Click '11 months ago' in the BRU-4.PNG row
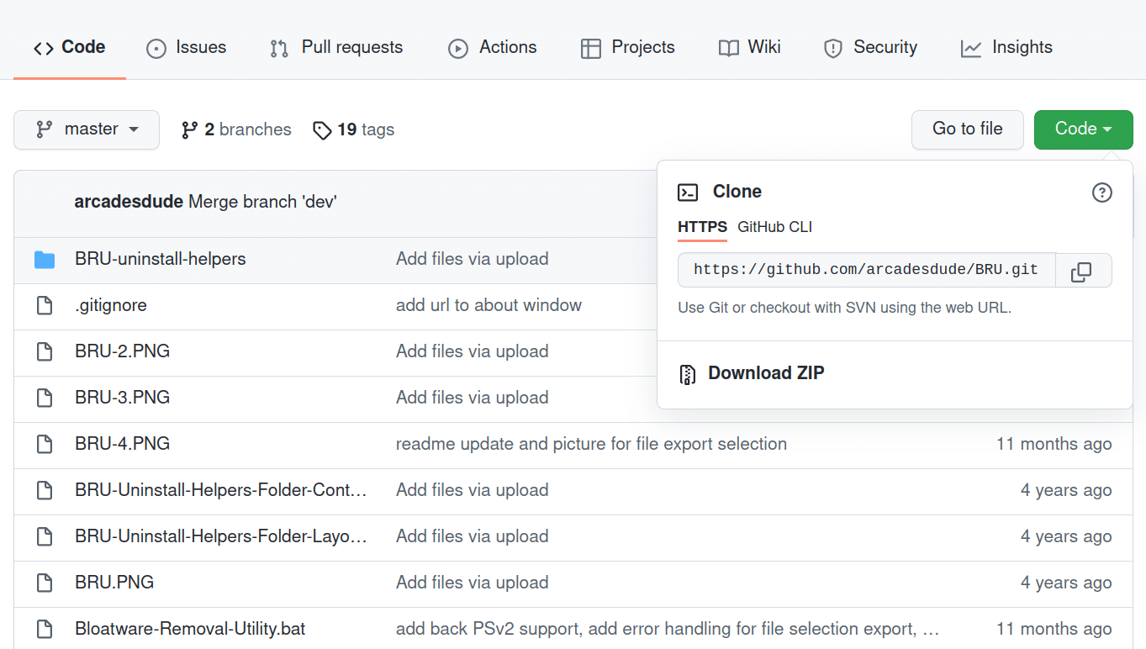Viewport: 1146px width, 649px height. (x=1054, y=444)
